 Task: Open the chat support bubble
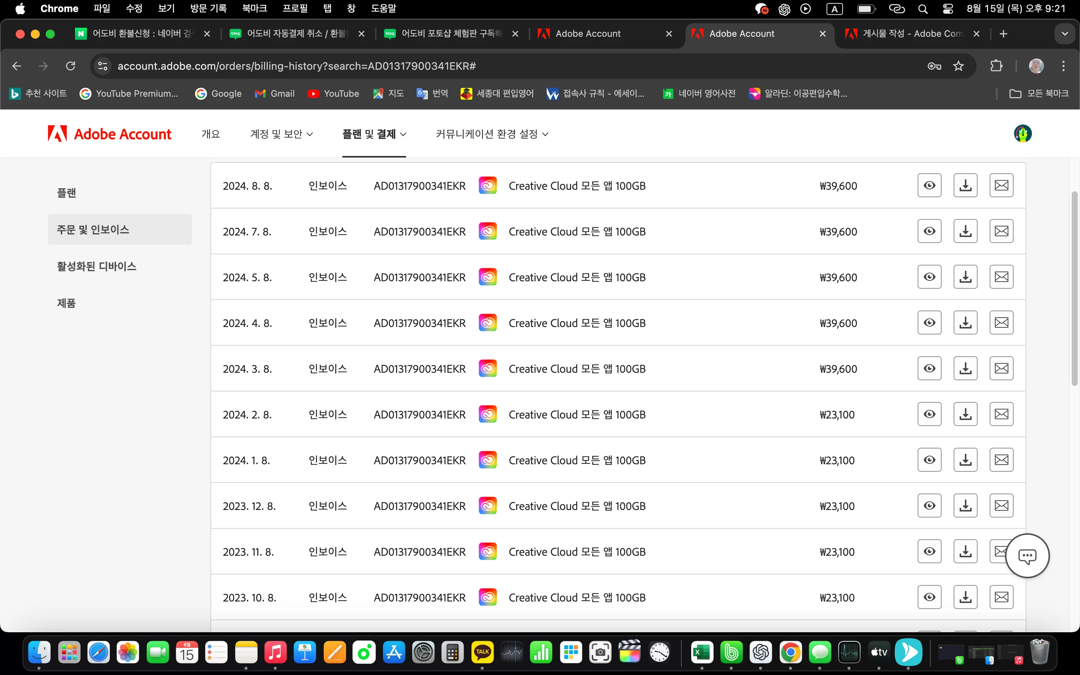1027,556
